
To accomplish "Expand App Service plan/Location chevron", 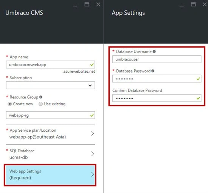I will 92,134.
